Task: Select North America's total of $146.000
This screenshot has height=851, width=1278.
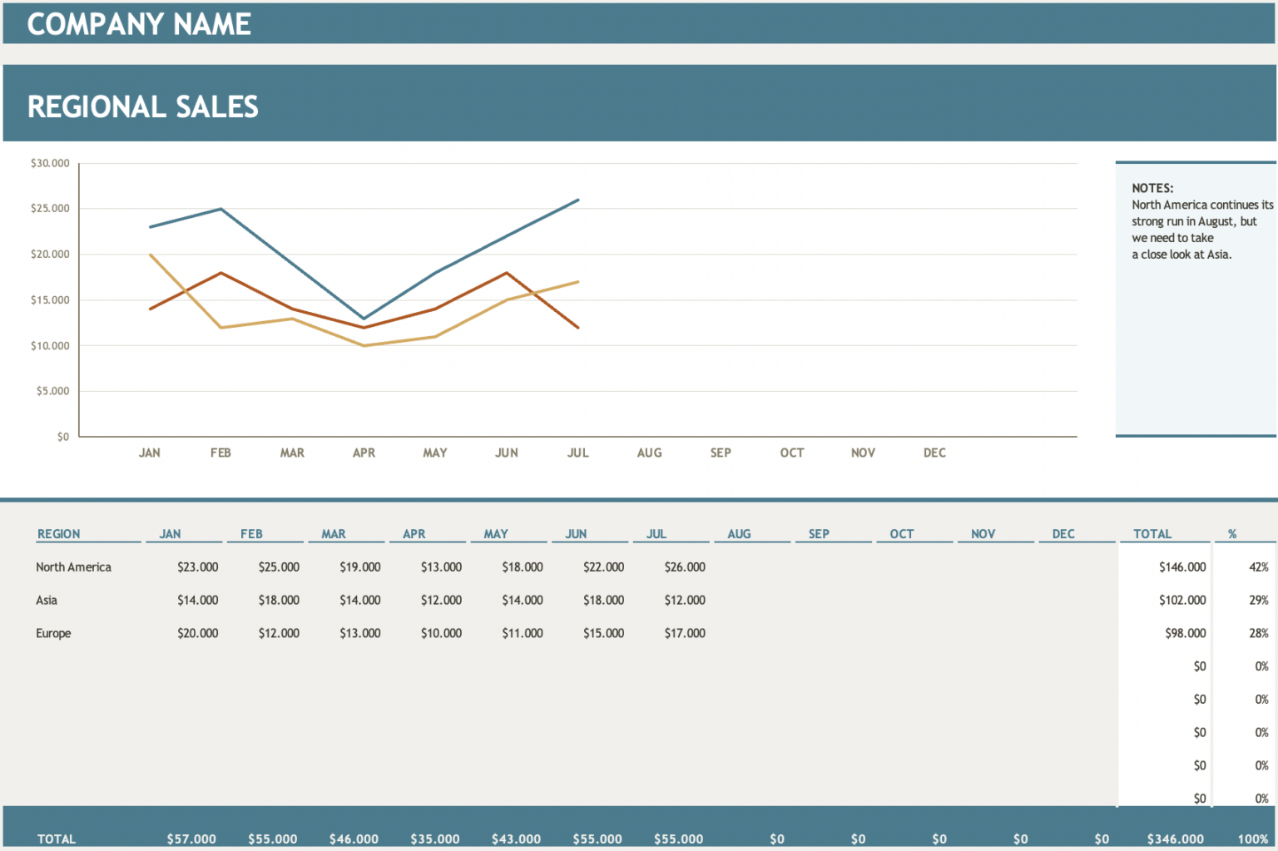Action: click(x=1182, y=567)
